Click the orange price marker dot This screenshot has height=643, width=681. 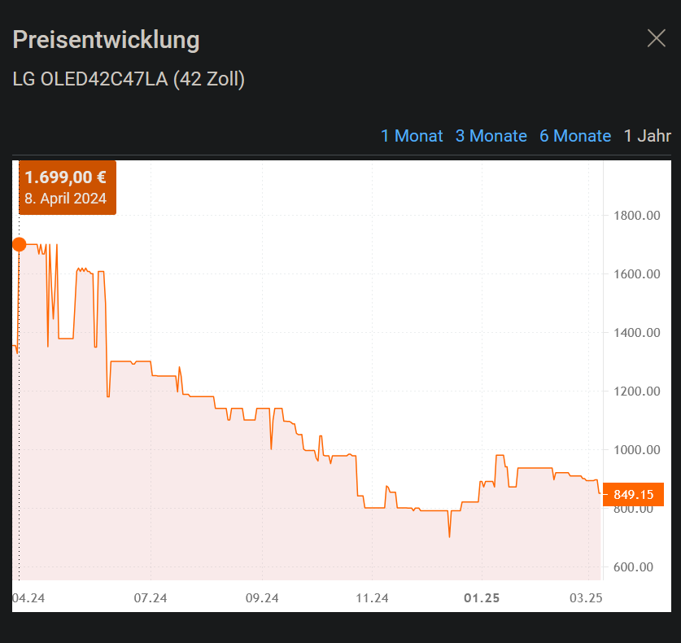click(19, 243)
